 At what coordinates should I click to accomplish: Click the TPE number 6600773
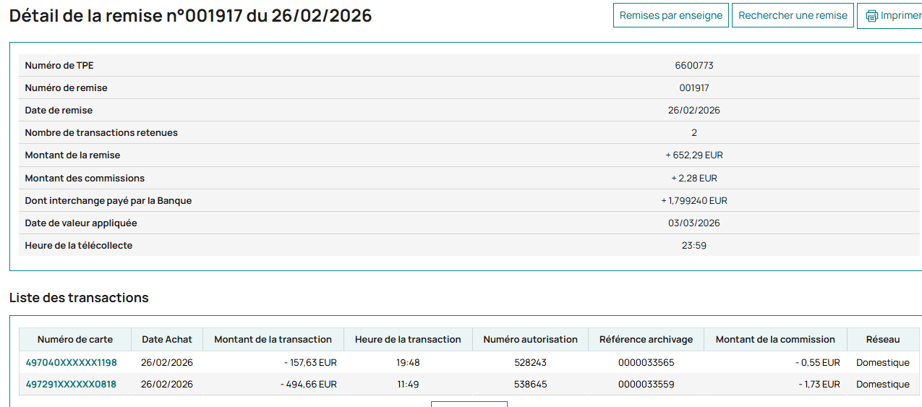[694, 65]
